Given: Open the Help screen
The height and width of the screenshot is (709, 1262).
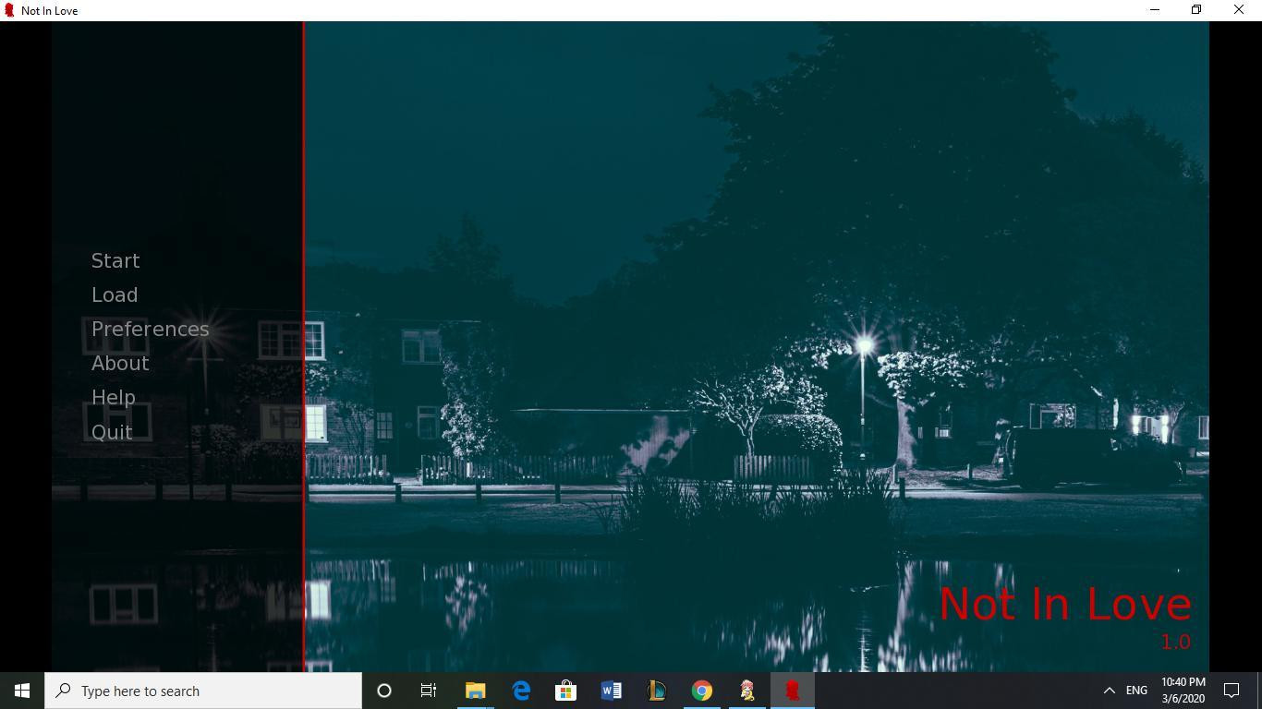Looking at the screenshot, I should 114,398.
